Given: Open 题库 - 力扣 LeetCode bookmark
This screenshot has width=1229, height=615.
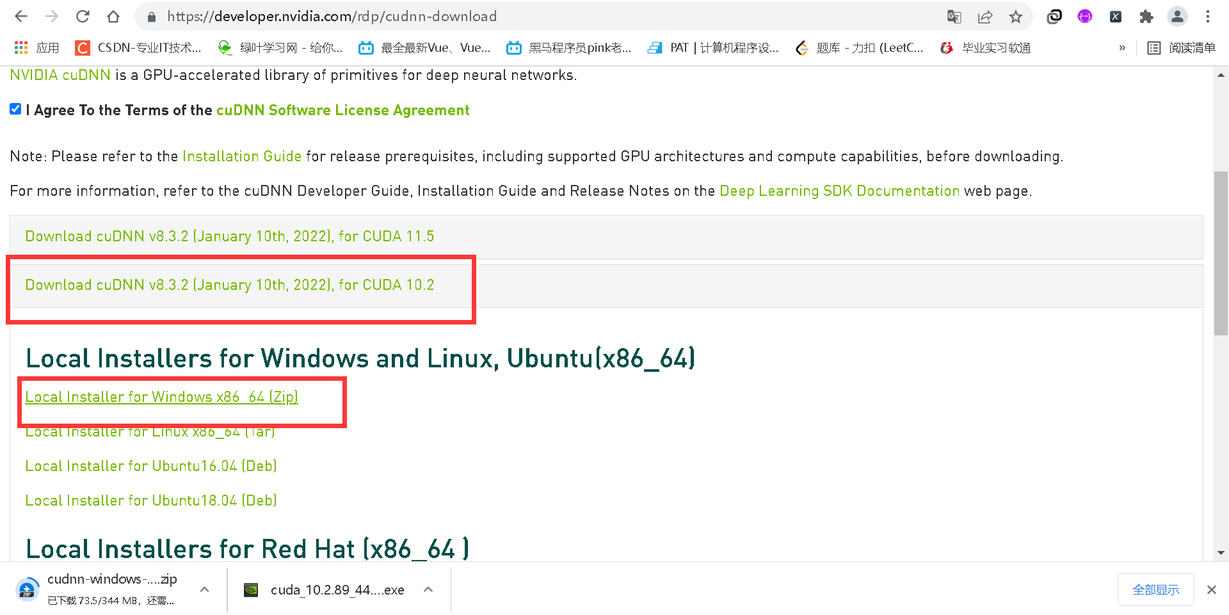Looking at the screenshot, I should (x=859, y=48).
